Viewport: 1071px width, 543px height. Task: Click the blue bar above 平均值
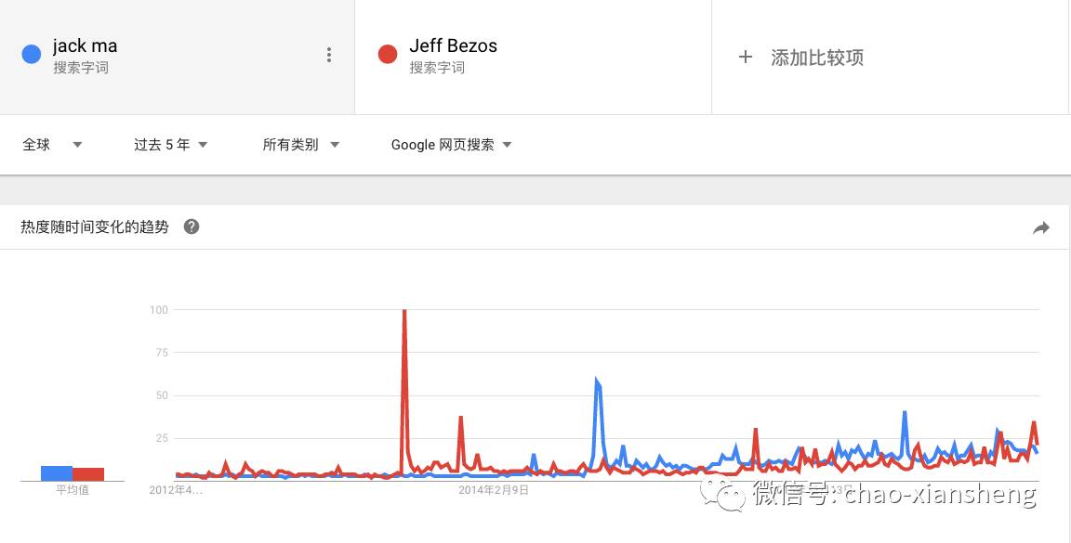(x=57, y=473)
